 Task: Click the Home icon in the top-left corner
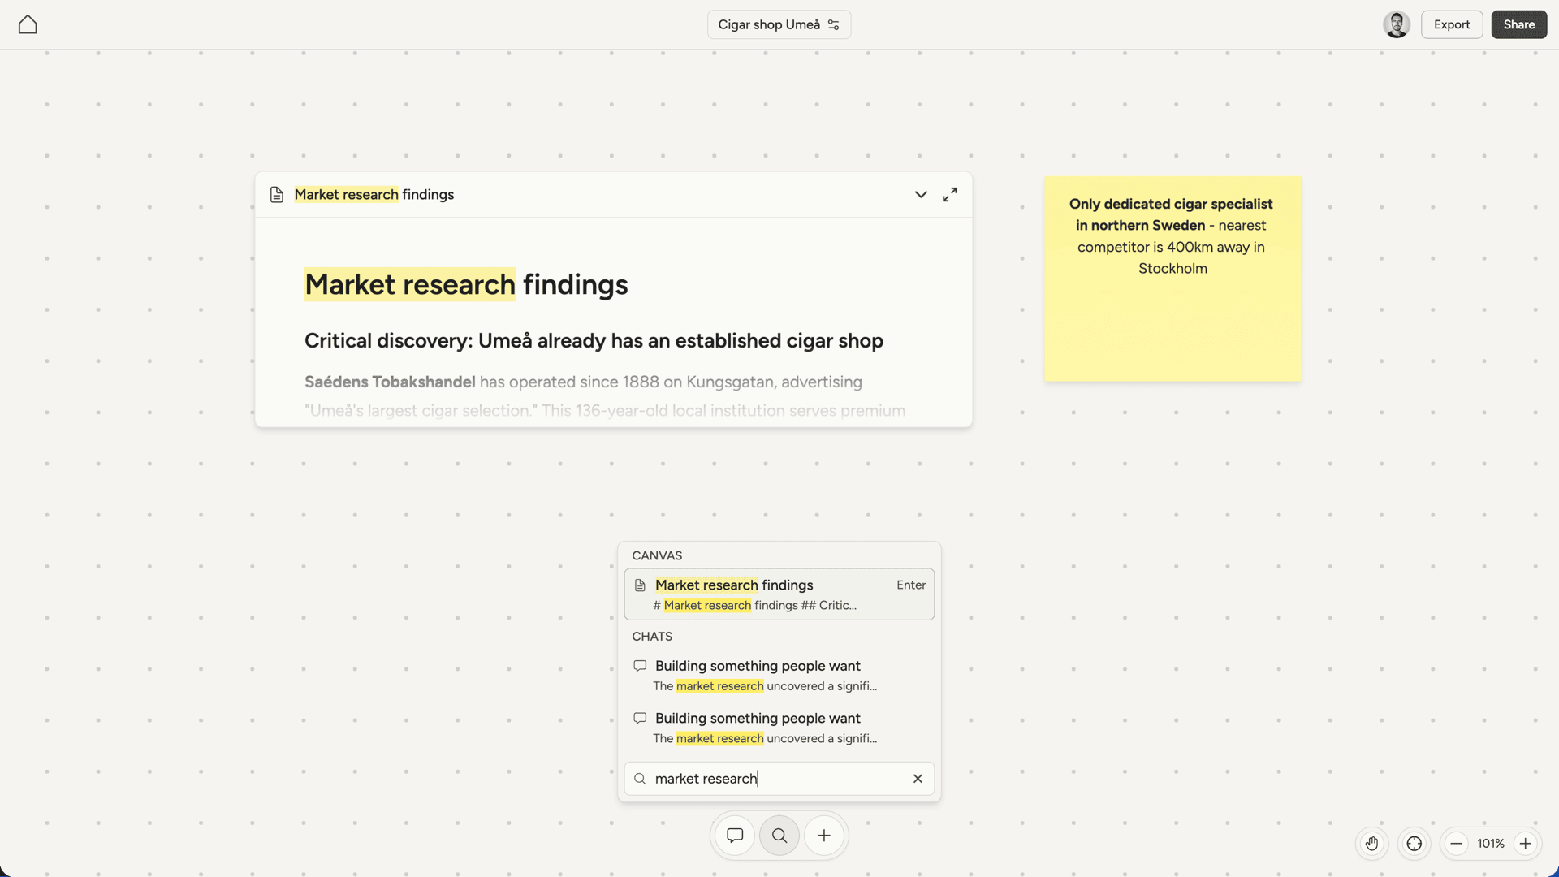(27, 24)
